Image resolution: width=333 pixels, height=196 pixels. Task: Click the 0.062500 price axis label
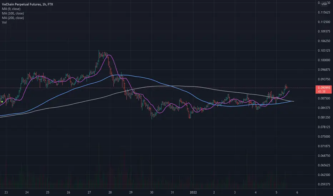[324, 175]
